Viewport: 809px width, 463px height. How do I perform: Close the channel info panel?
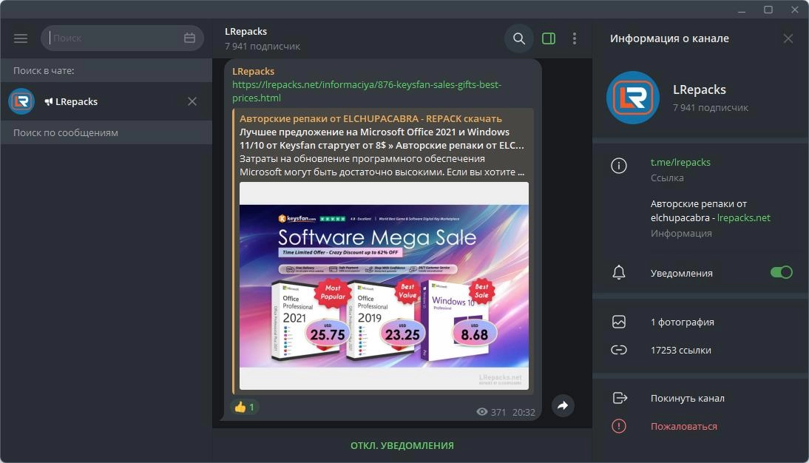(788, 38)
